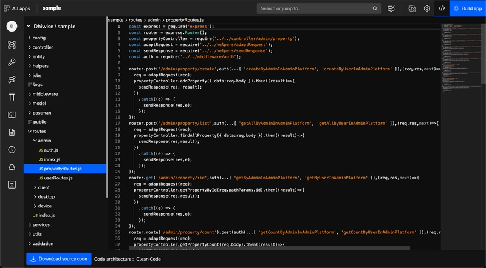The image size is (486, 268).
Task: Open the All apps grid icon
Action: [x=7, y=8]
